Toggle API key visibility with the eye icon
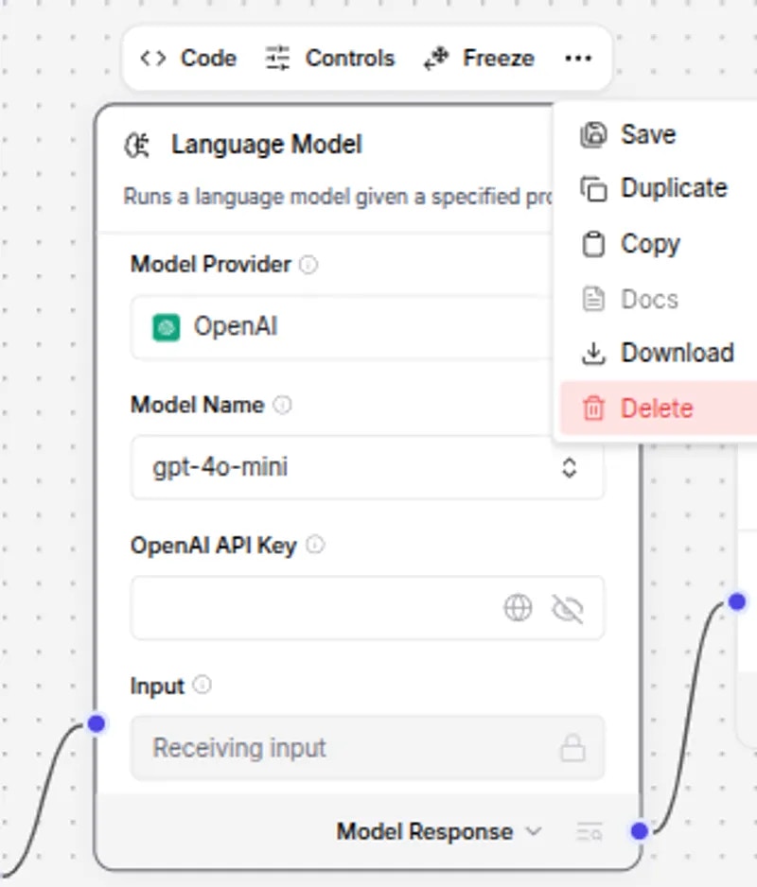This screenshot has height=887, width=757. coord(568,608)
